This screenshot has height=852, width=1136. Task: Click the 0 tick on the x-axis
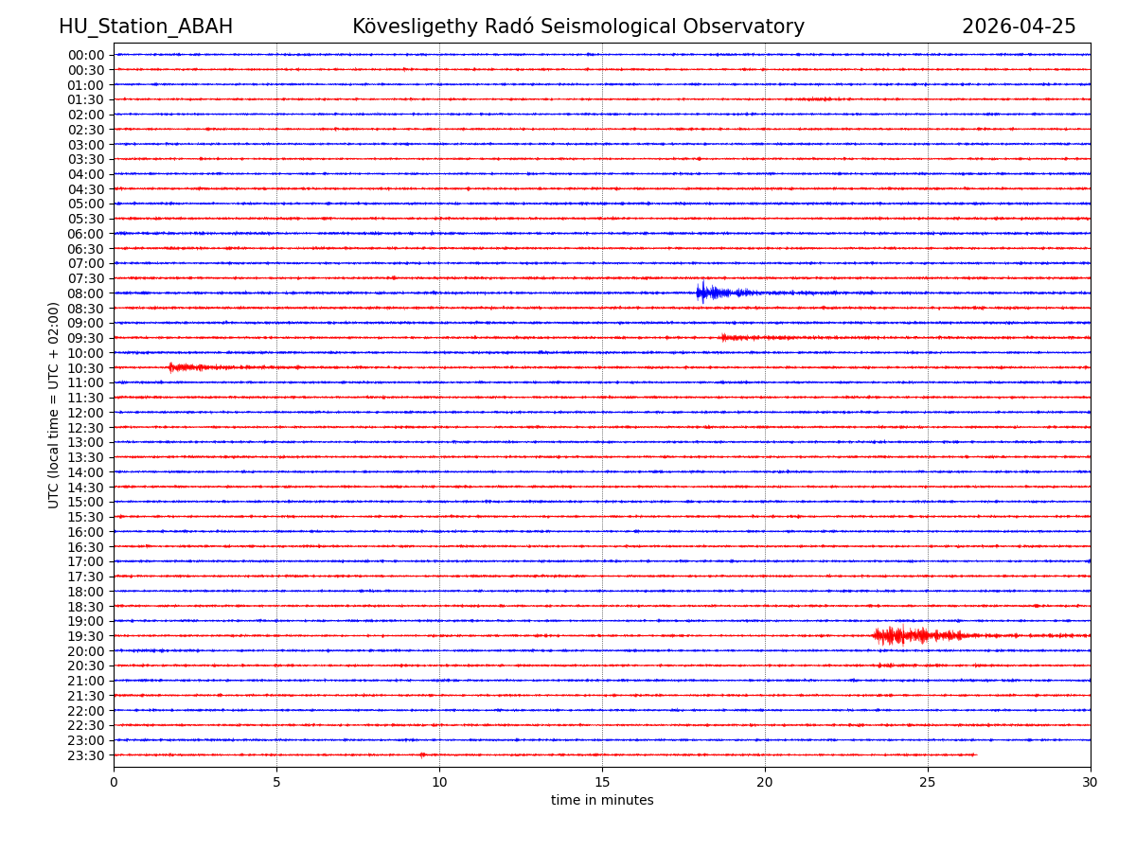[x=114, y=782]
